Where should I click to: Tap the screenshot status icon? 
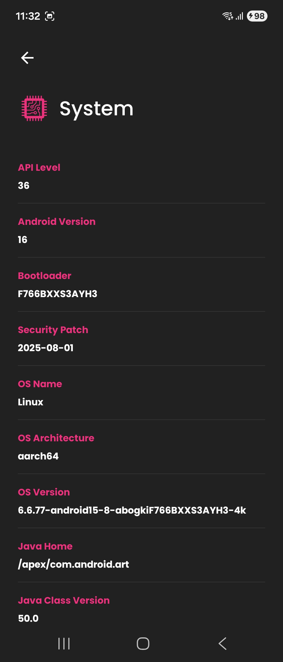click(50, 16)
